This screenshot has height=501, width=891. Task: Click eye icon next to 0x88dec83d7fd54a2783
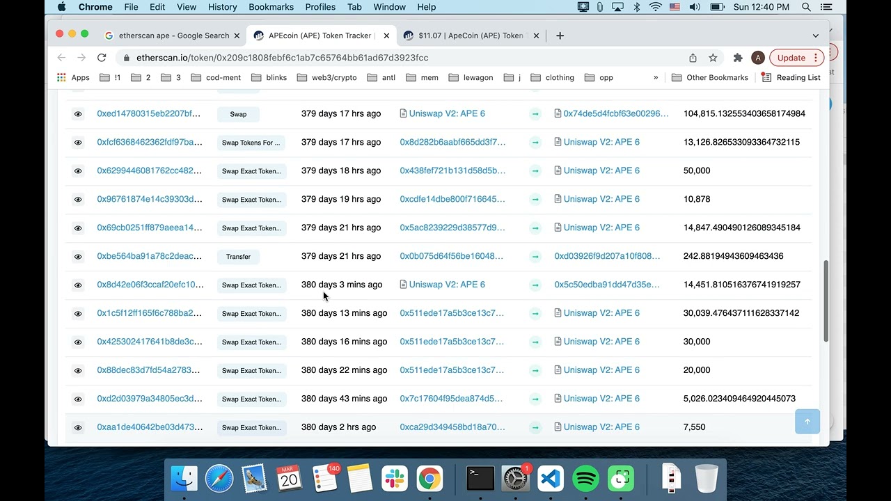(78, 371)
